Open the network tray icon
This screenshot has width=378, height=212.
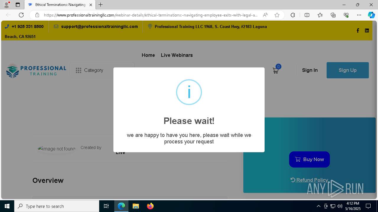tap(333, 206)
